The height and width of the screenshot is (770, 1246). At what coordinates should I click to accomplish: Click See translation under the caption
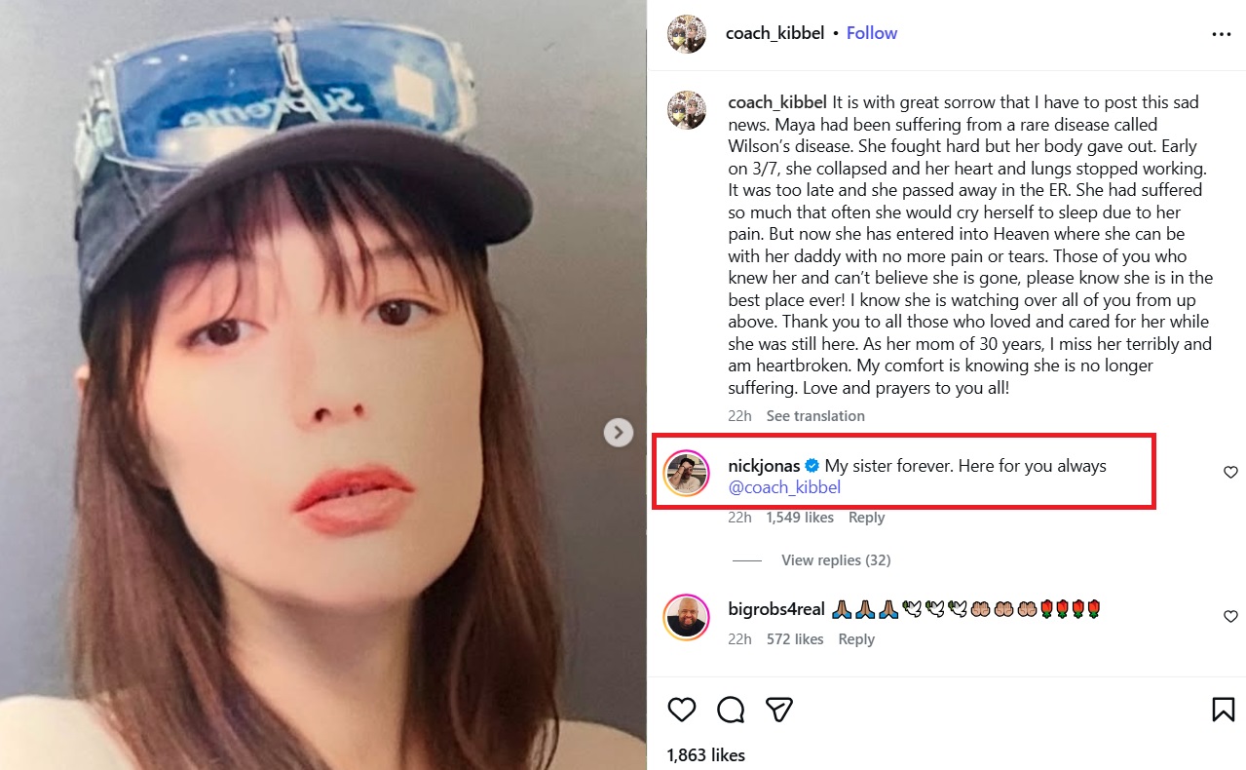click(x=814, y=416)
